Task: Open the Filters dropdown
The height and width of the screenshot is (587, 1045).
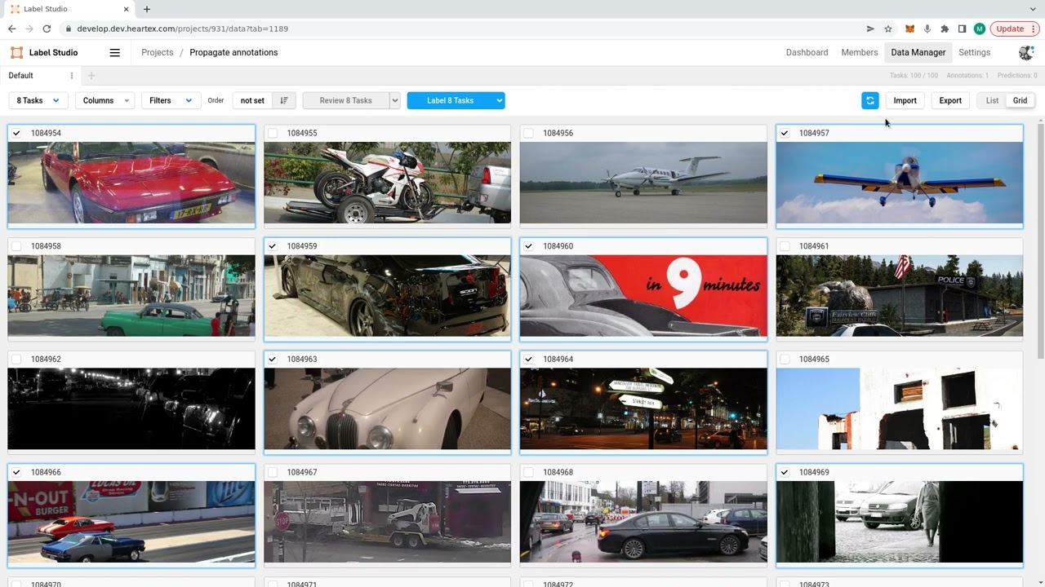Action: click(171, 100)
